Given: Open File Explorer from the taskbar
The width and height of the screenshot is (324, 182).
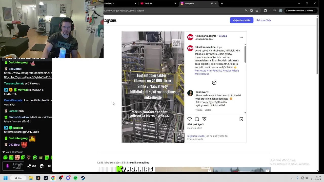Looking at the screenshot, I should pos(31,178).
